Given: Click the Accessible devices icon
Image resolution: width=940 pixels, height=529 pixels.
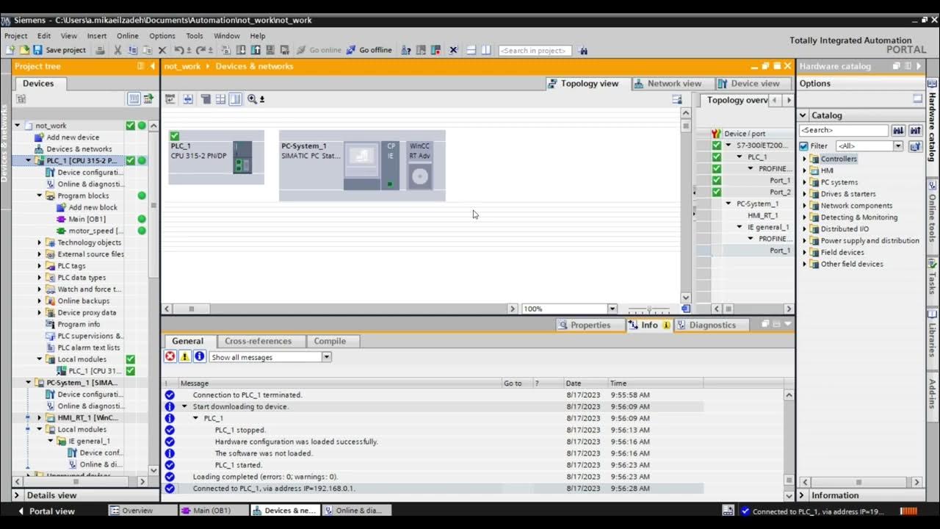Looking at the screenshot, I should 405,50.
